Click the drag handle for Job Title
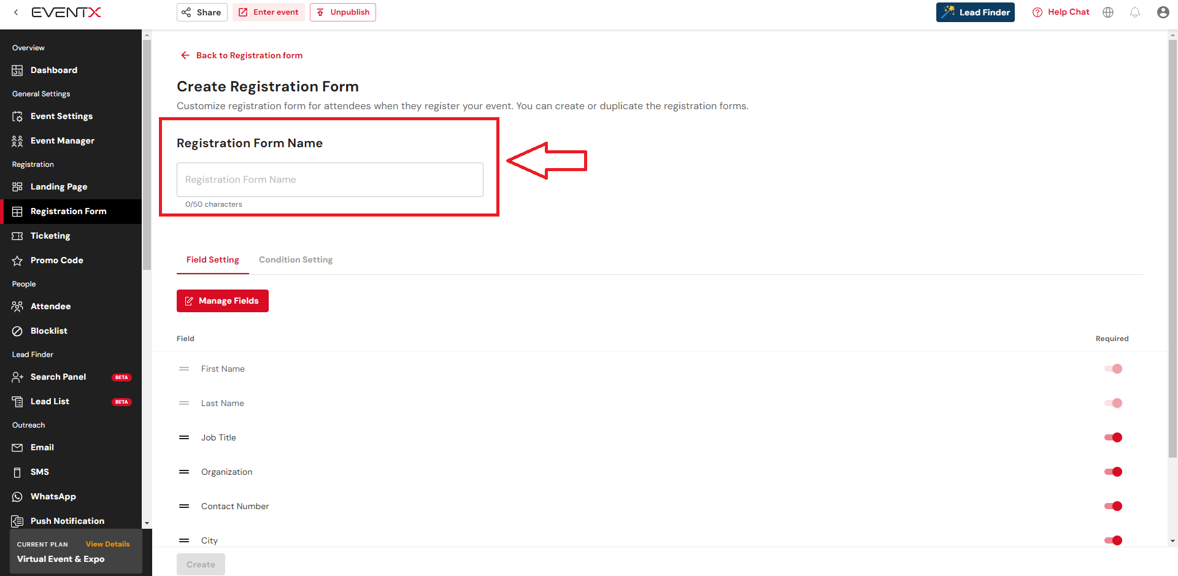This screenshot has height=576, width=1178. tap(184, 437)
